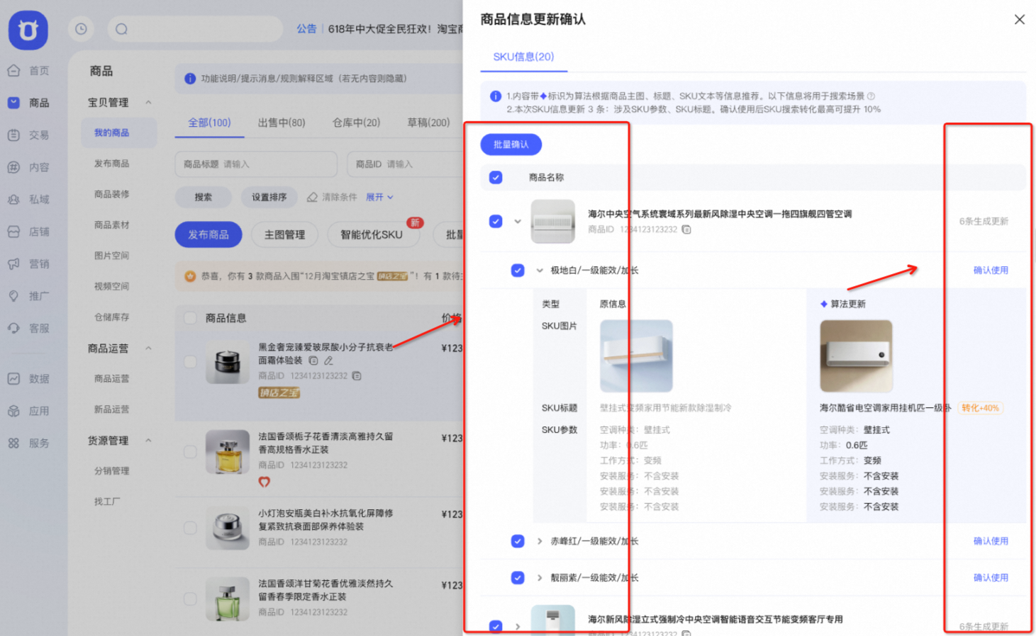Toggle checkbox for 赤峰红/一级能效/加长

pos(518,540)
